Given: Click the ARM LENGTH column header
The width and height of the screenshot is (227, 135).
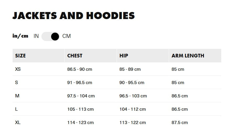Looking at the screenshot, I should pyautogui.click(x=188, y=56).
